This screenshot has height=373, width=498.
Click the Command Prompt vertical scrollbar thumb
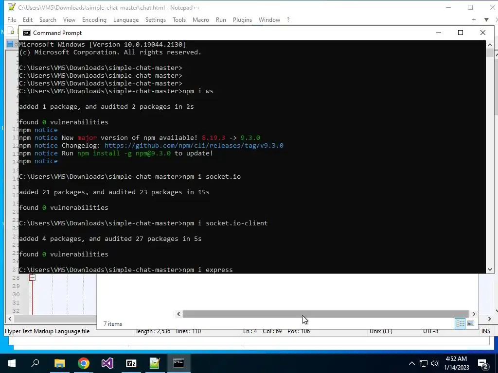click(490, 52)
